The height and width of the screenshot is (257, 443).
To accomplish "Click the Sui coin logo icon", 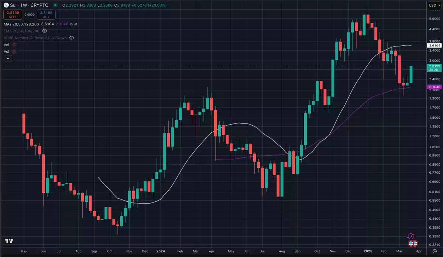I will point(6,6).
